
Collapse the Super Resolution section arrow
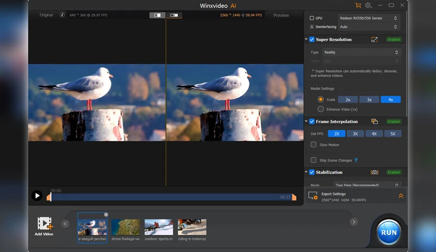pyautogui.click(x=306, y=40)
